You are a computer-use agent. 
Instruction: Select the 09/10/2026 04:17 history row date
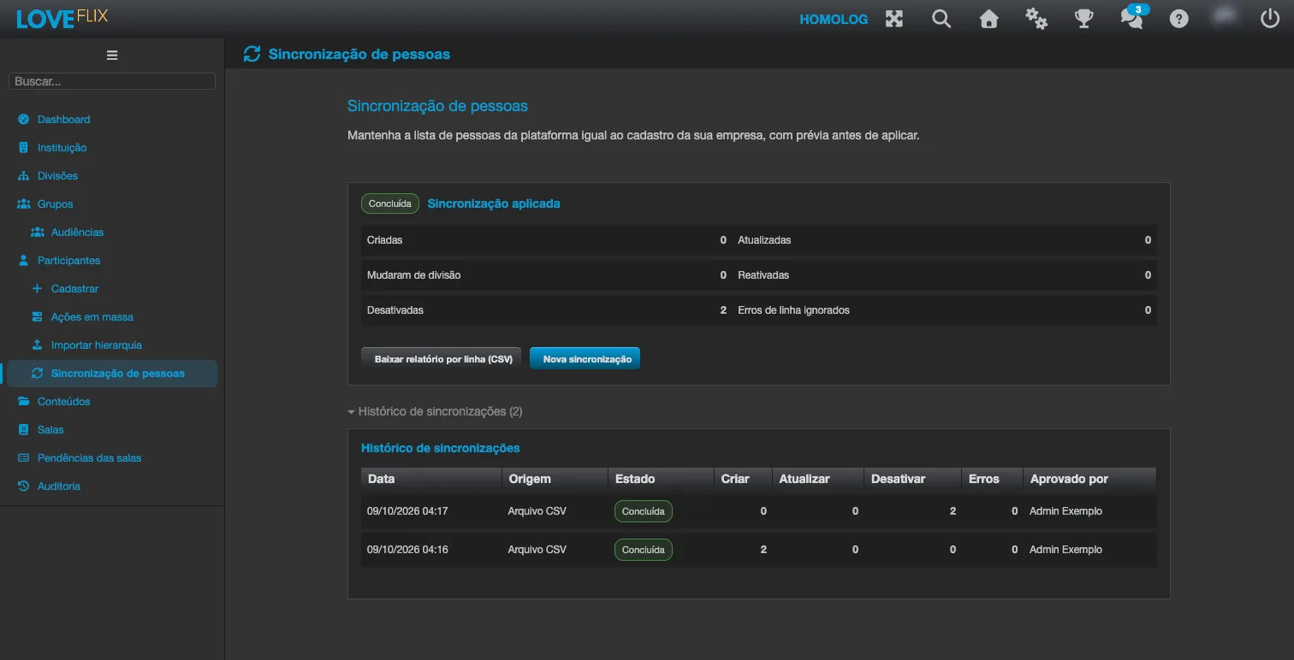tap(407, 511)
